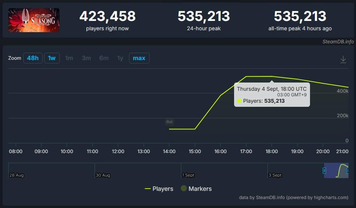Set chart zoom to max
Viewport: 356px width, 208px height.
coord(139,58)
